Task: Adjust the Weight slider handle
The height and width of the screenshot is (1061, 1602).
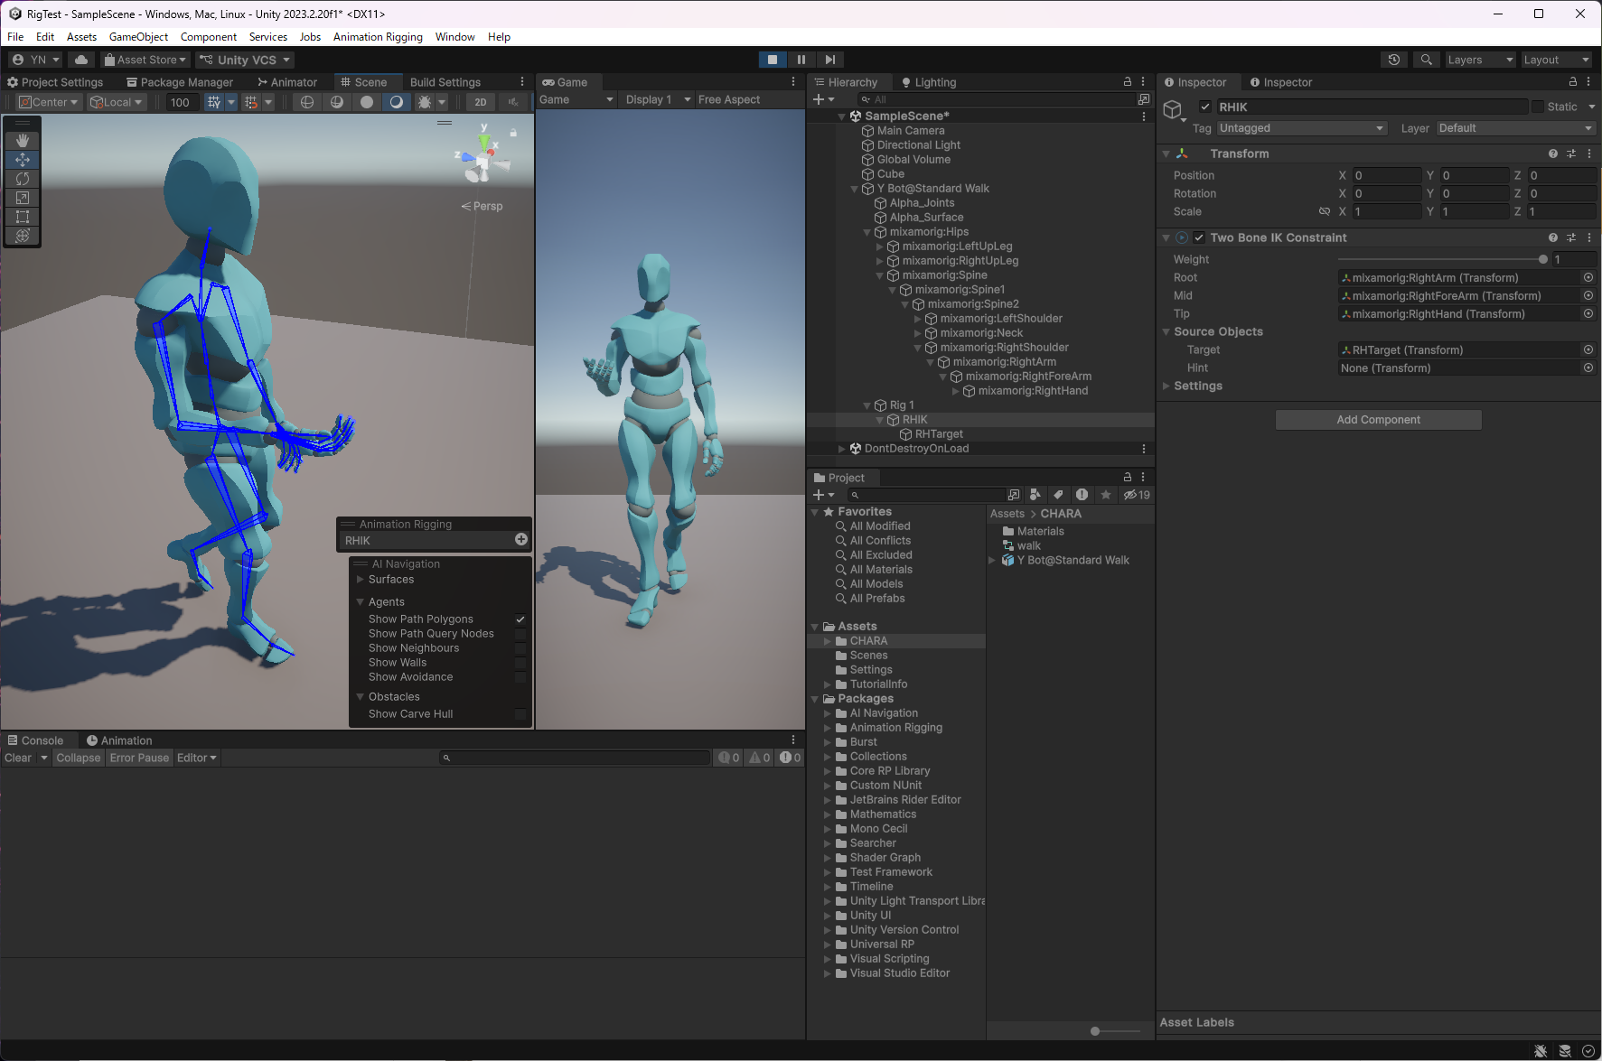Action: [1542, 259]
